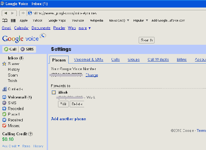Add a bookmark with the plus button

click(x=23, y=13)
